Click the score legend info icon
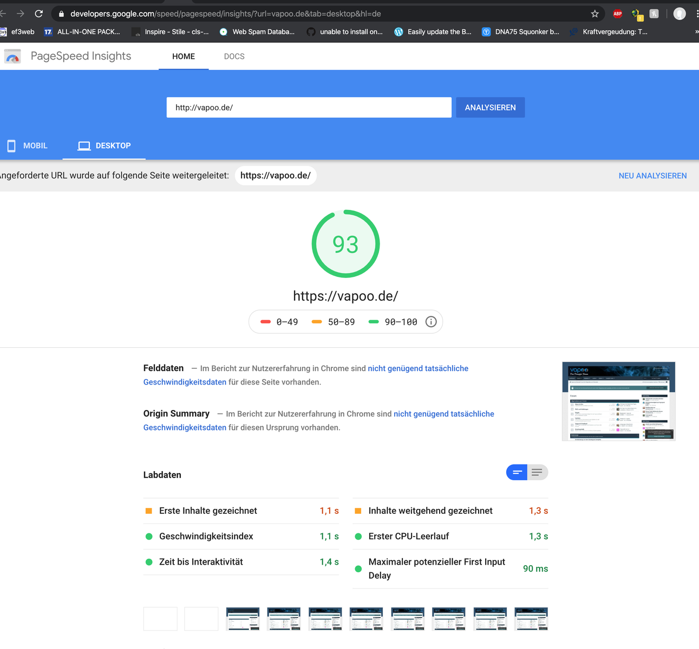699x649 pixels. click(x=431, y=322)
